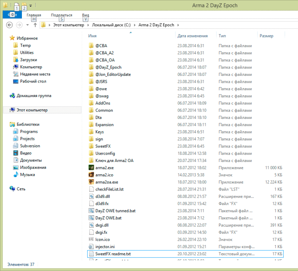Click the Рабочий стол icon
298x271 pixels.
point(16,81)
